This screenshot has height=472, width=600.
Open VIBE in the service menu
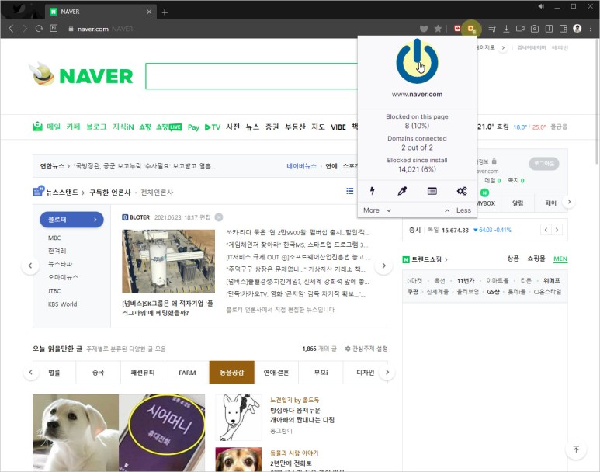tap(338, 127)
